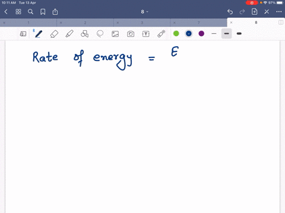Image resolution: width=285 pixels, height=213 pixels.
Task: Close the tab labeled 1
Action: [x=4, y=22]
